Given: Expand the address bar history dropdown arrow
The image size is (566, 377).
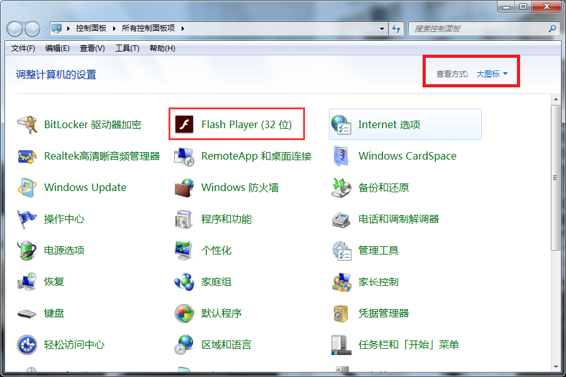Looking at the screenshot, I should point(382,29).
